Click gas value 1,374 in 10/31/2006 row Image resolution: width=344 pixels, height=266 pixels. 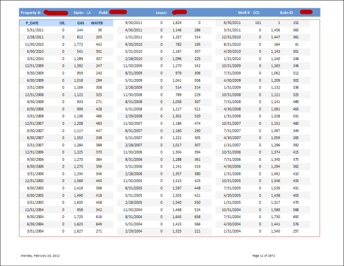[275, 152]
